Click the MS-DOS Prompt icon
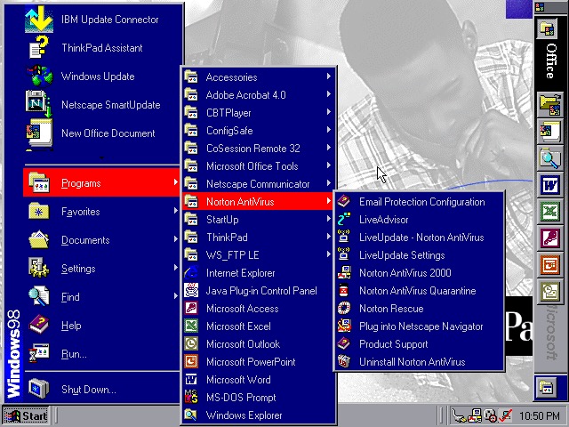The width and height of the screenshot is (569, 427). (x=191, y=398)
